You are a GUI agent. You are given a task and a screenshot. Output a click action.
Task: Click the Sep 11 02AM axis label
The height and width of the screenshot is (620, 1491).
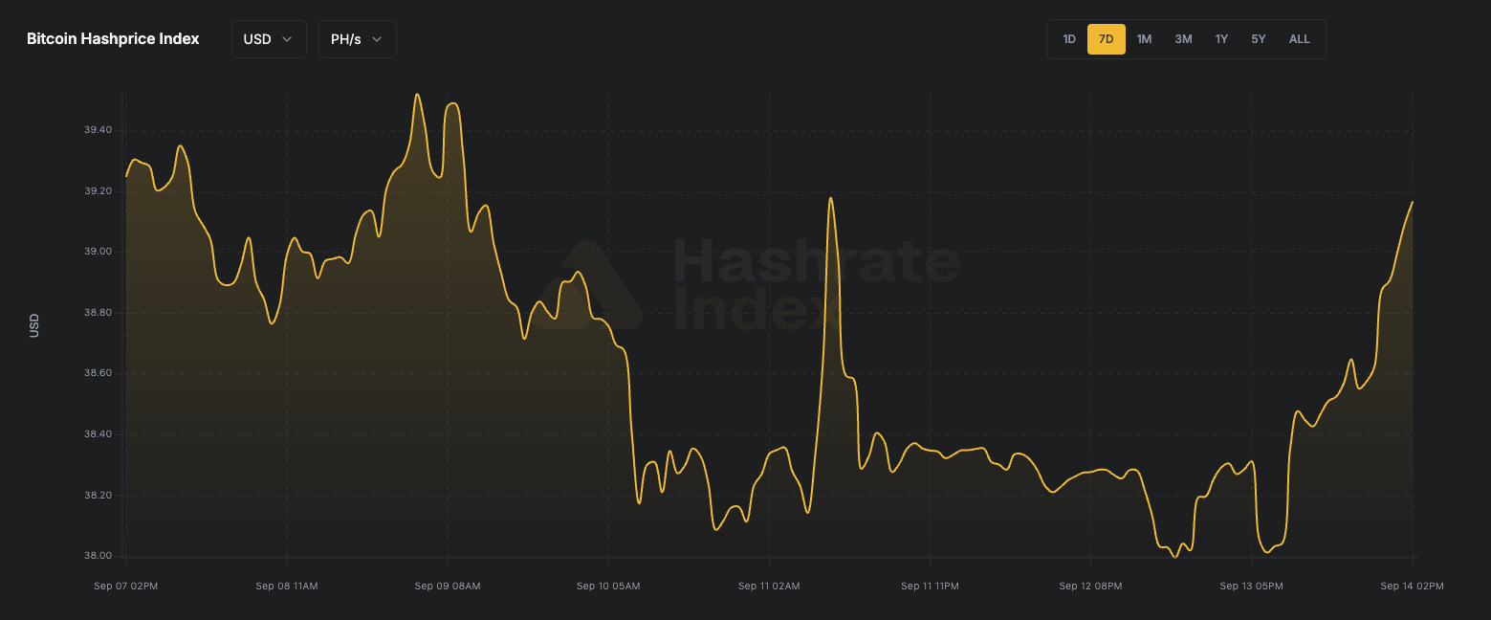(769, 586)
